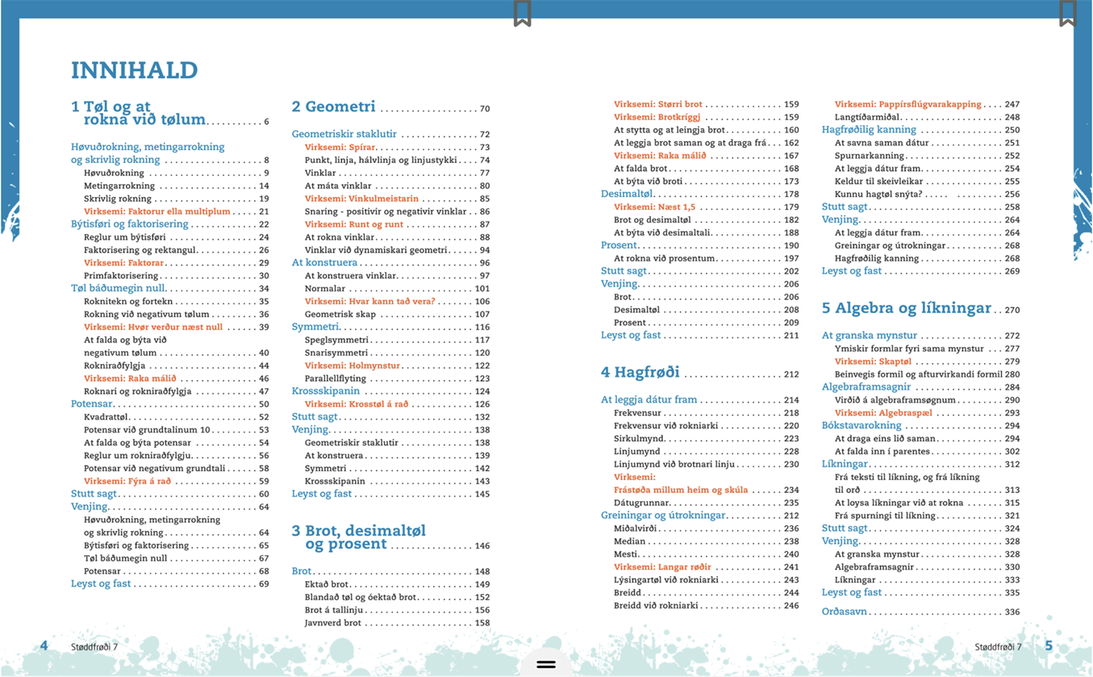This screenshot has width=1093, height=677.
Task: Open Primfaktorisering on page 30
Action: tap(177, 276)
